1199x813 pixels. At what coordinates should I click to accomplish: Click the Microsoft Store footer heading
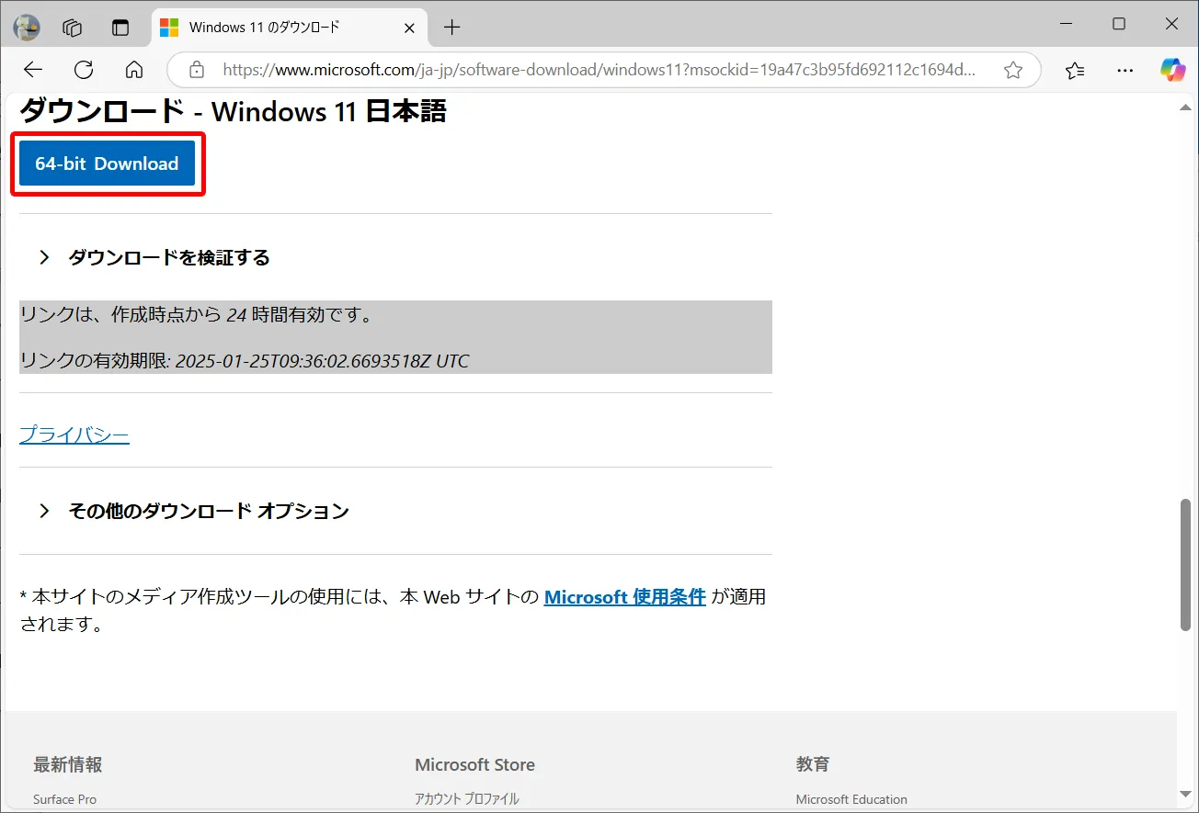(474, 764)
